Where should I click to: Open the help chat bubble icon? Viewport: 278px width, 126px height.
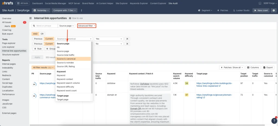click(x=274, y=121)
